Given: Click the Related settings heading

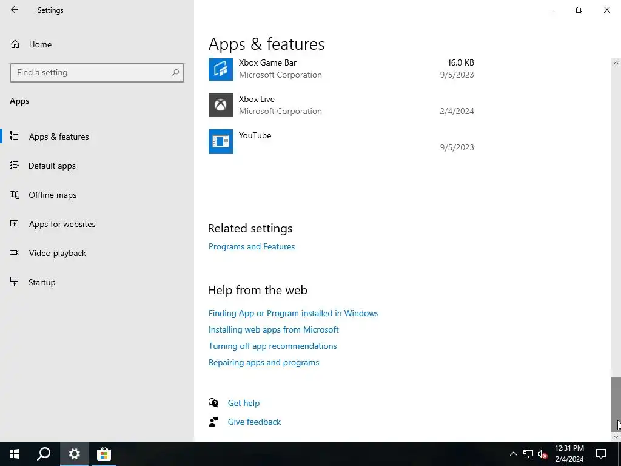Looking at the screenshot, I should (x=250, y=228).
